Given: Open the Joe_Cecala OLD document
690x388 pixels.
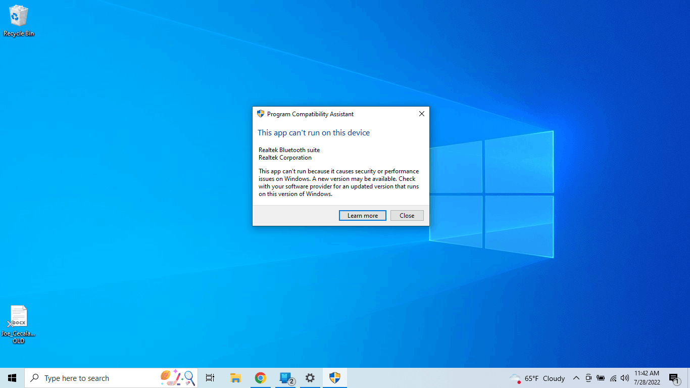Looking at the screenshot, I should click(x=18, y=316).
